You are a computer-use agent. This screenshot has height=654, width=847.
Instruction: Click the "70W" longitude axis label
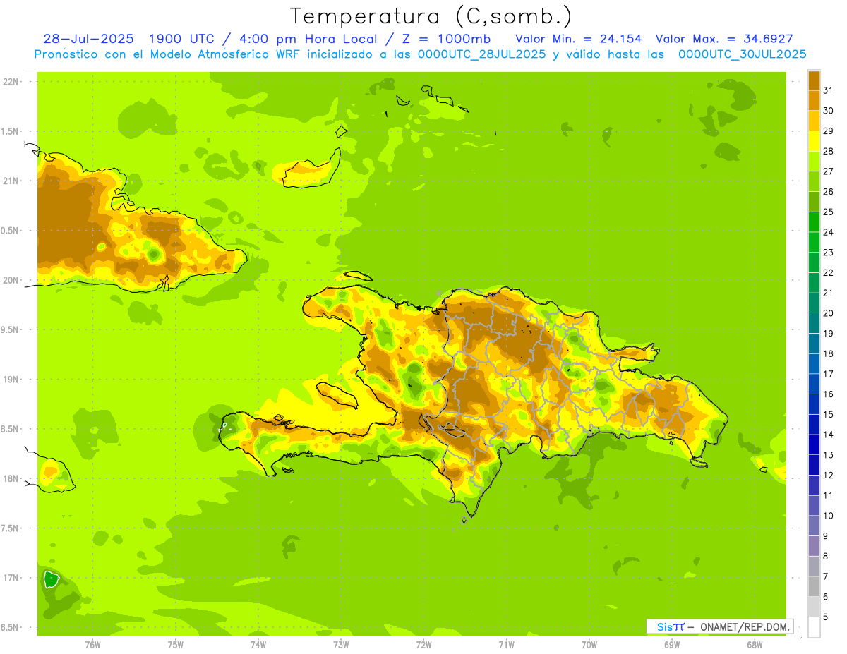tap(589, 644)
